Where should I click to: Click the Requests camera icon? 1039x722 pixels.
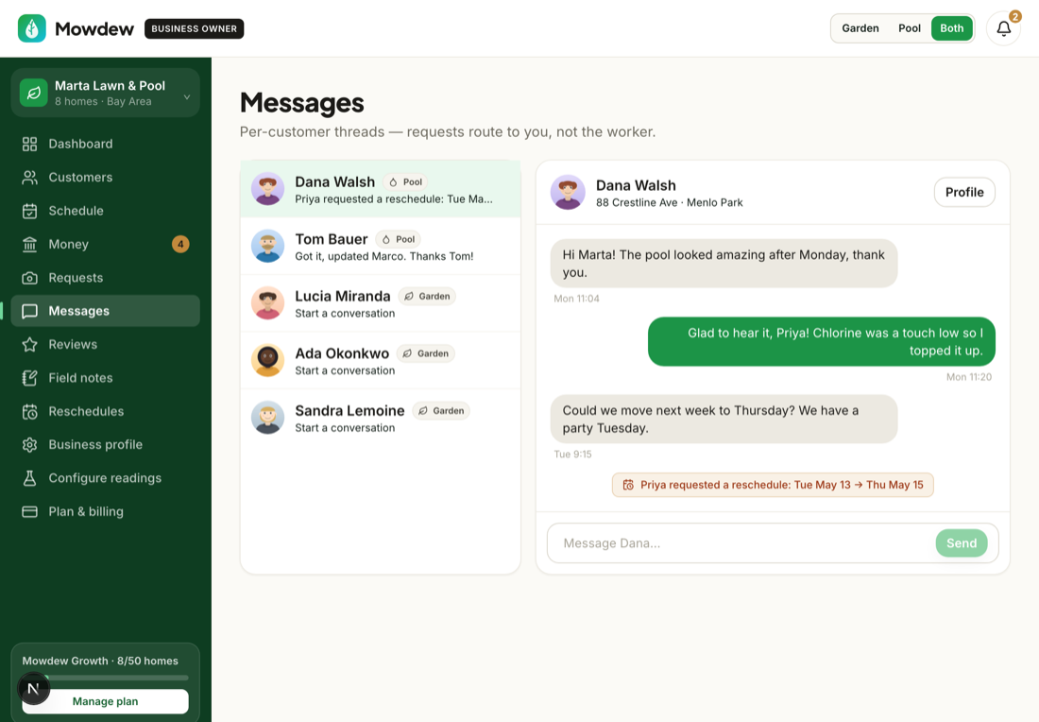point(30,278)
